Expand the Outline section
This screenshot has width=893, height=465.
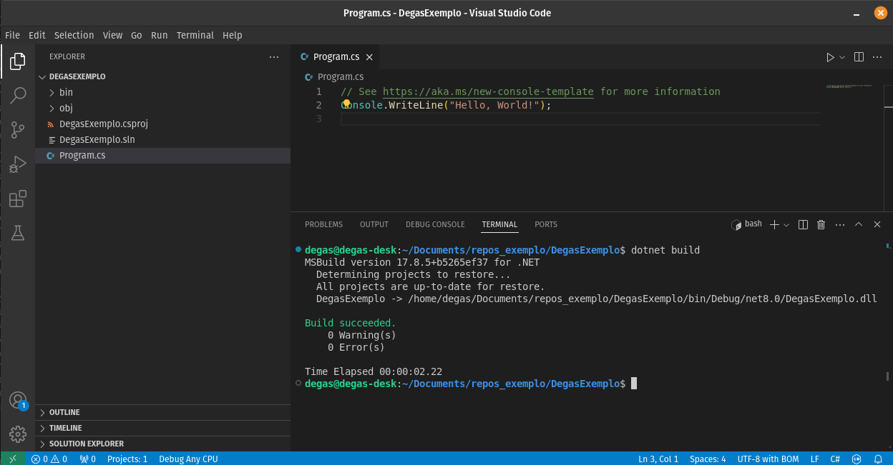pyautogui.click(x=163, y=412)
